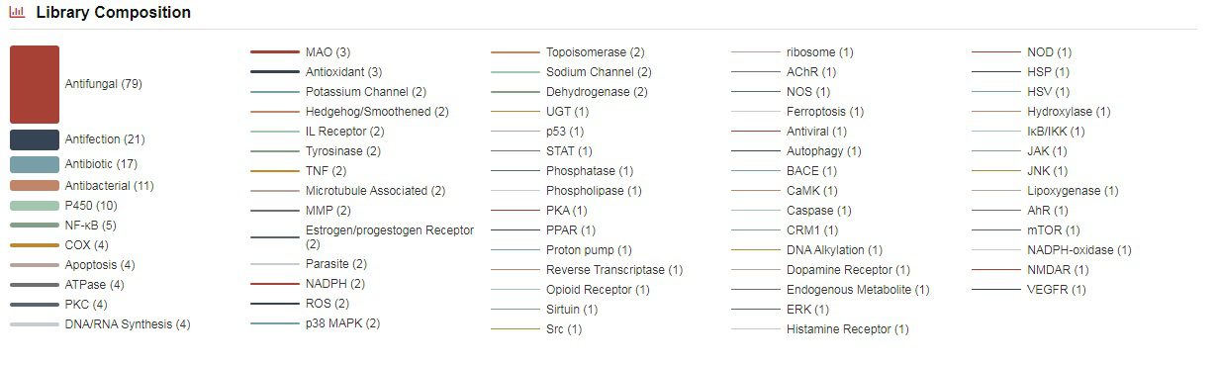Click the p38 MAPK (2) label
This screenshot has height=365, width=1218.
click(343, 323)
